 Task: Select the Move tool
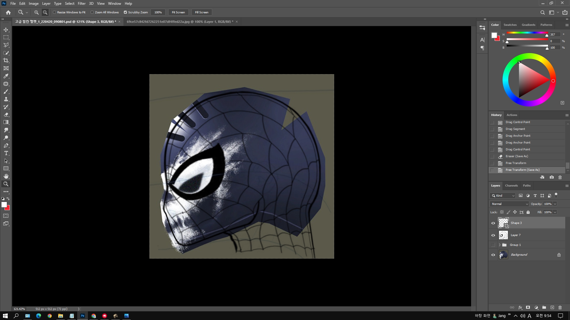pos(6,30)
